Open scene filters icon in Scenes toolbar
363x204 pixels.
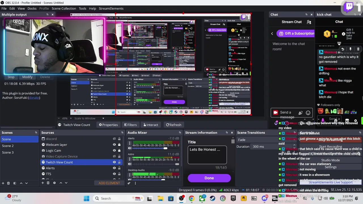click(x=14, y=183)
